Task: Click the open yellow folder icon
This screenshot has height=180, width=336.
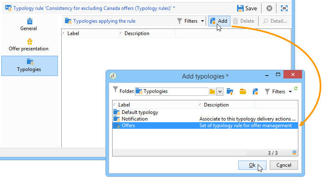Action: tap(243, 92)
